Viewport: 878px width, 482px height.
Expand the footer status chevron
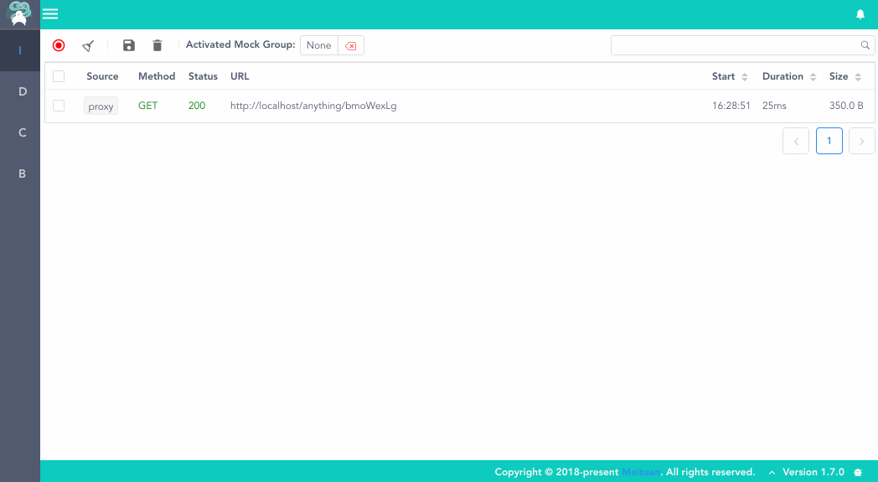(x=772, y=473)
